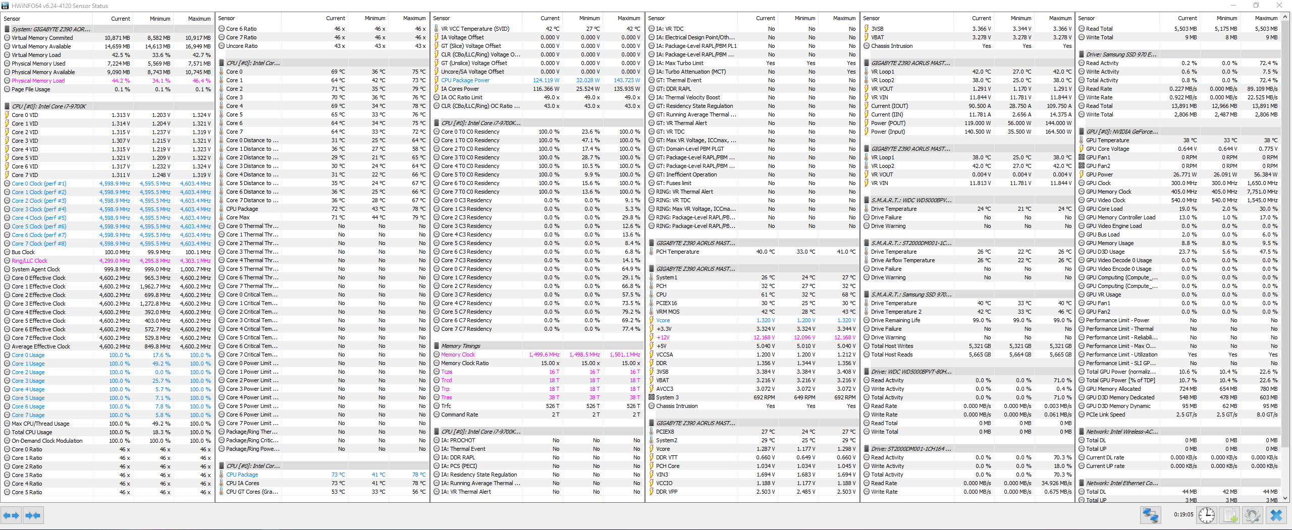Reset min/max values with the clock icon
Viewport: 1292px width, 530px height.
[x=1207, y=515]
